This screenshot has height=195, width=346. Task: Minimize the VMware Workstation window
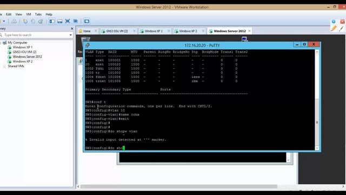pyautogui.click(x=328, y=7)
